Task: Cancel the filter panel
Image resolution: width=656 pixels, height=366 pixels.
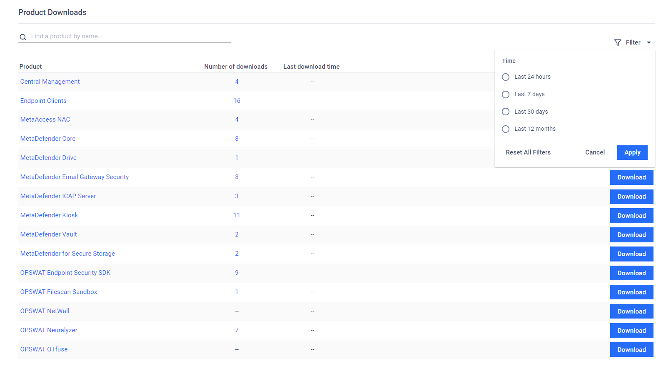Action: click(x=595, y=152)
